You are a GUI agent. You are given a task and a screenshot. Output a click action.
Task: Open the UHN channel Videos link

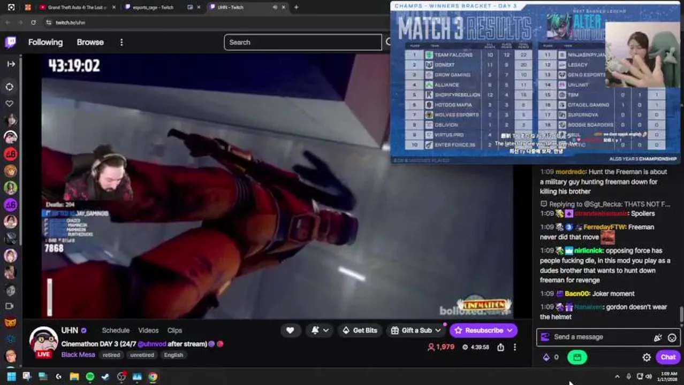148,330
